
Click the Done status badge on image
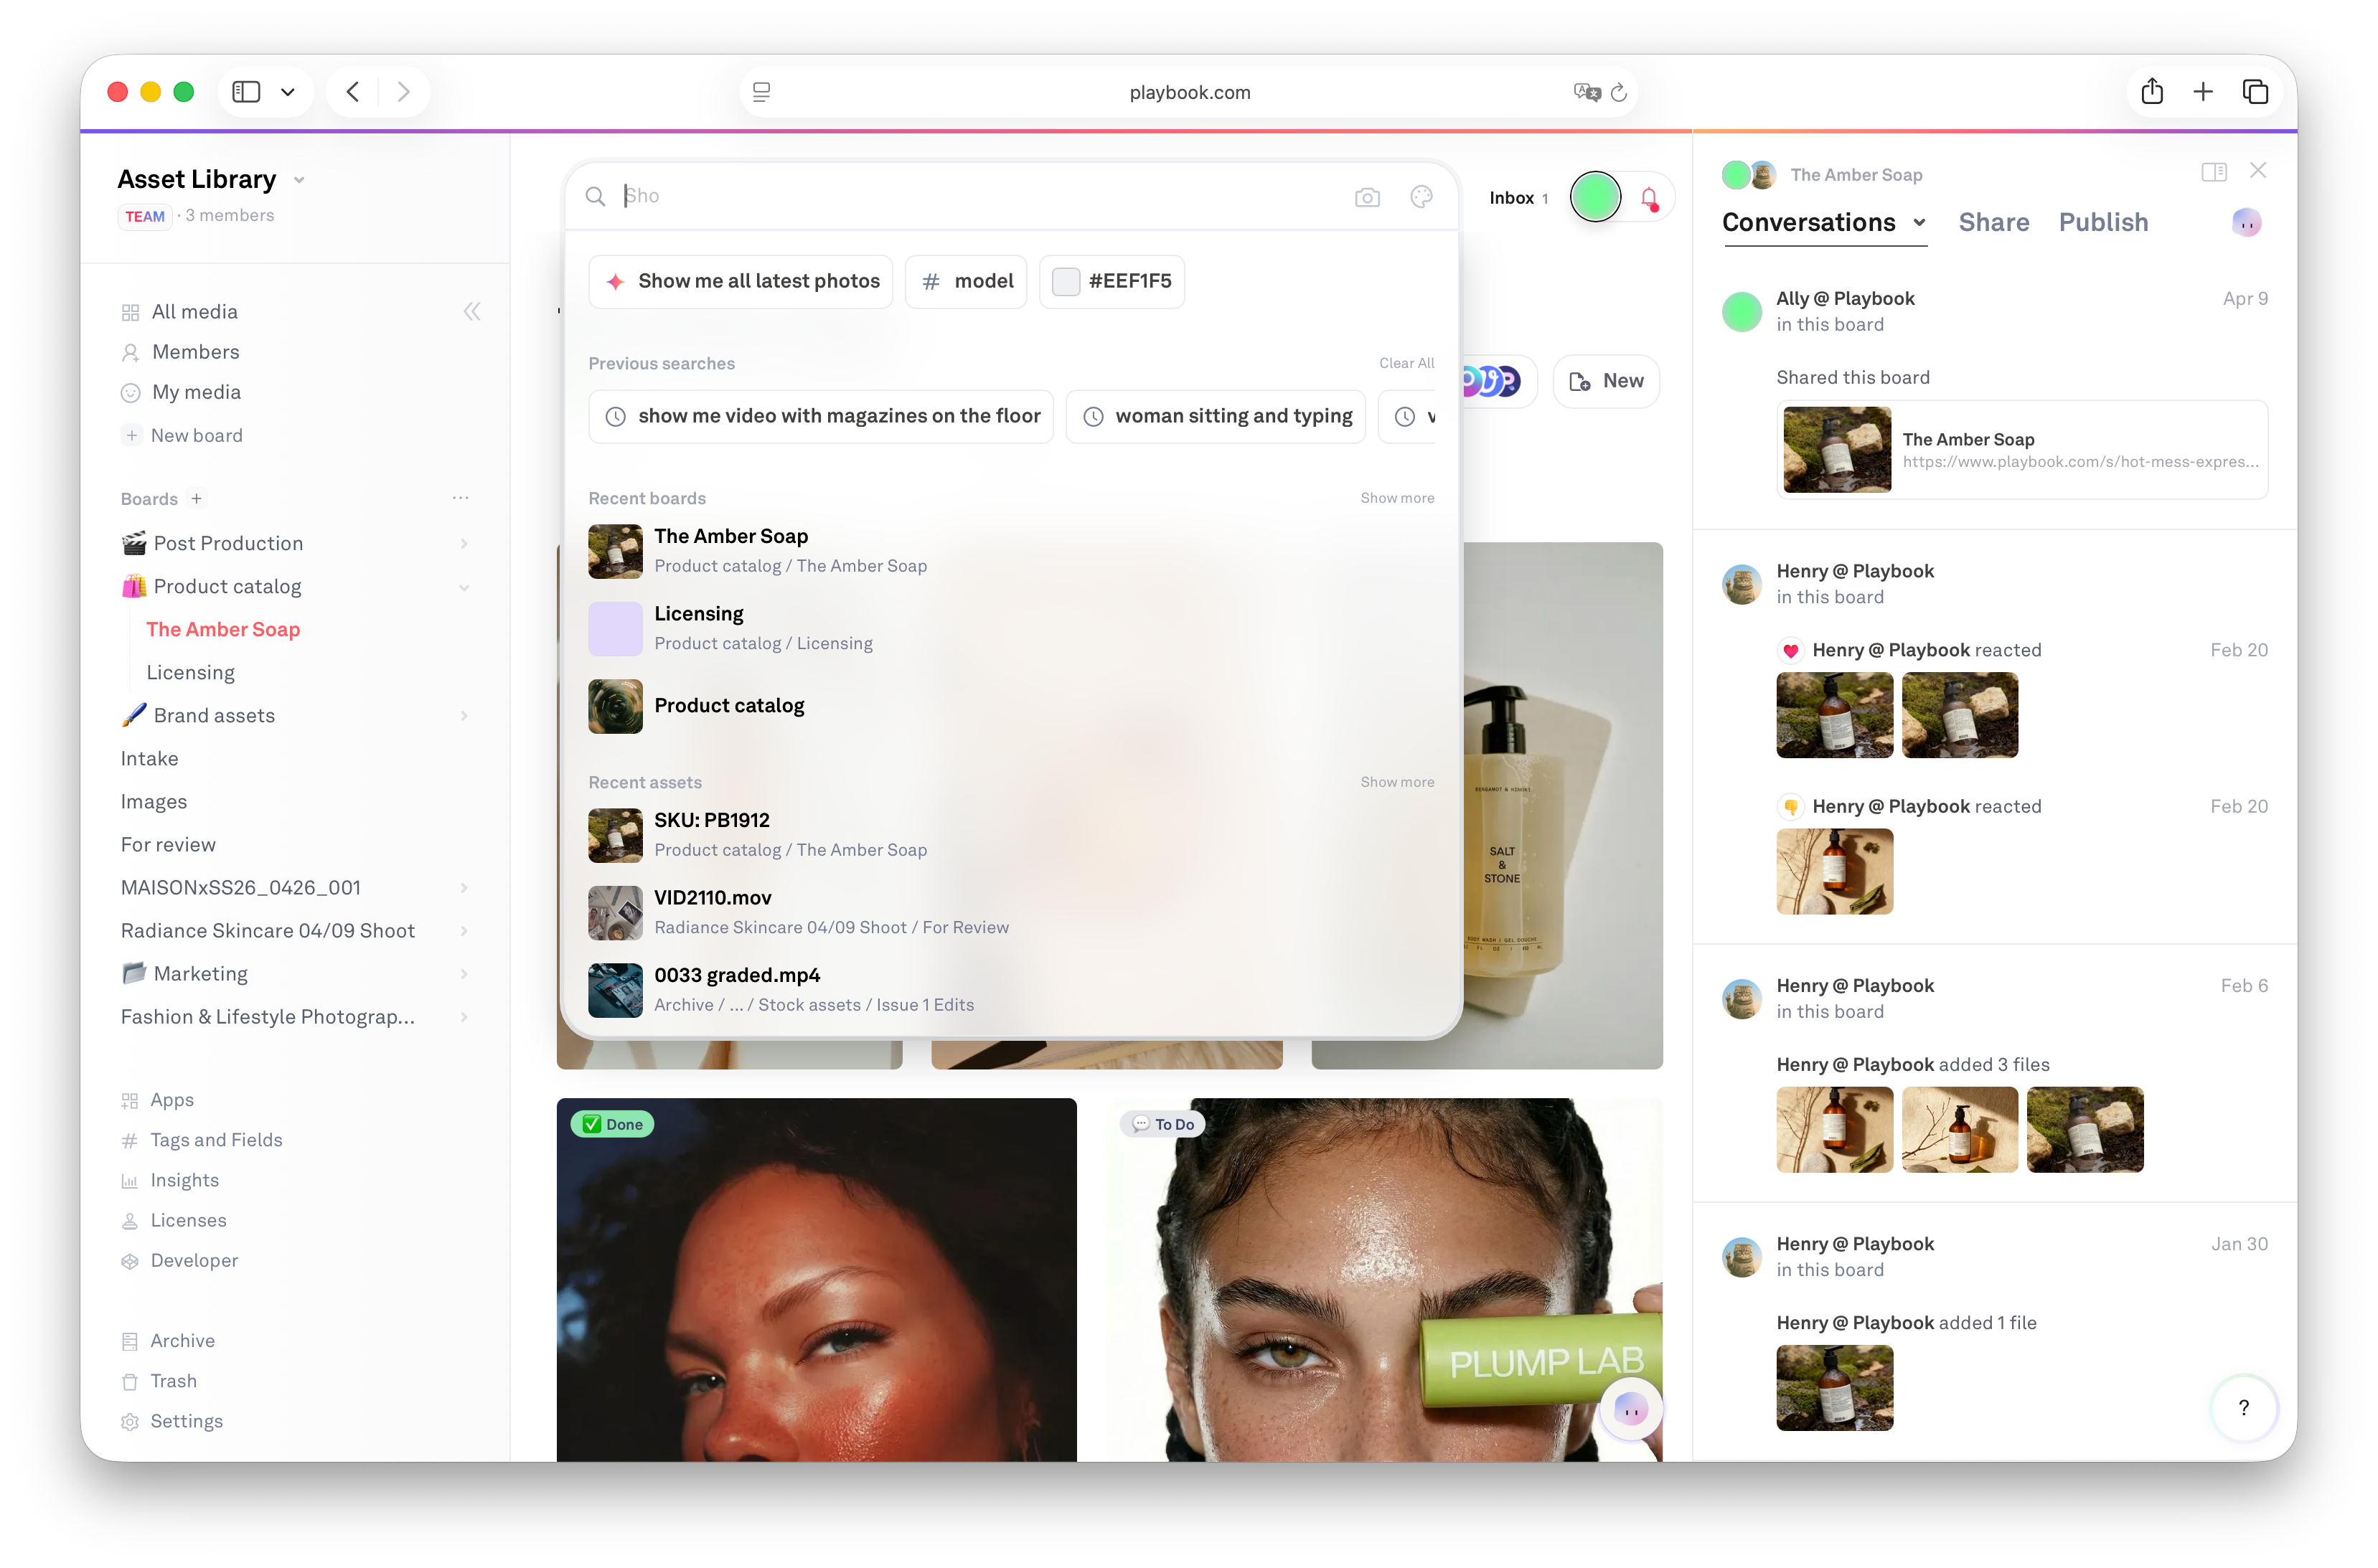point(612,1125)
